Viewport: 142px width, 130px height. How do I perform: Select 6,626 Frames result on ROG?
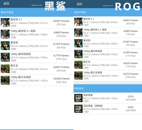coord(130,65)
